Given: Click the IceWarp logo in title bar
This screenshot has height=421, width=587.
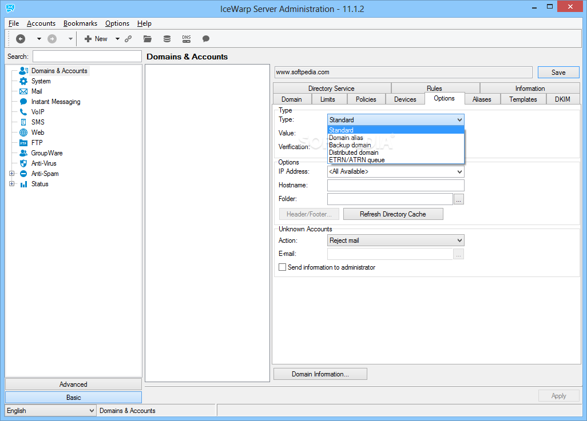Looking at the screenshot, I should click(10, 8).
